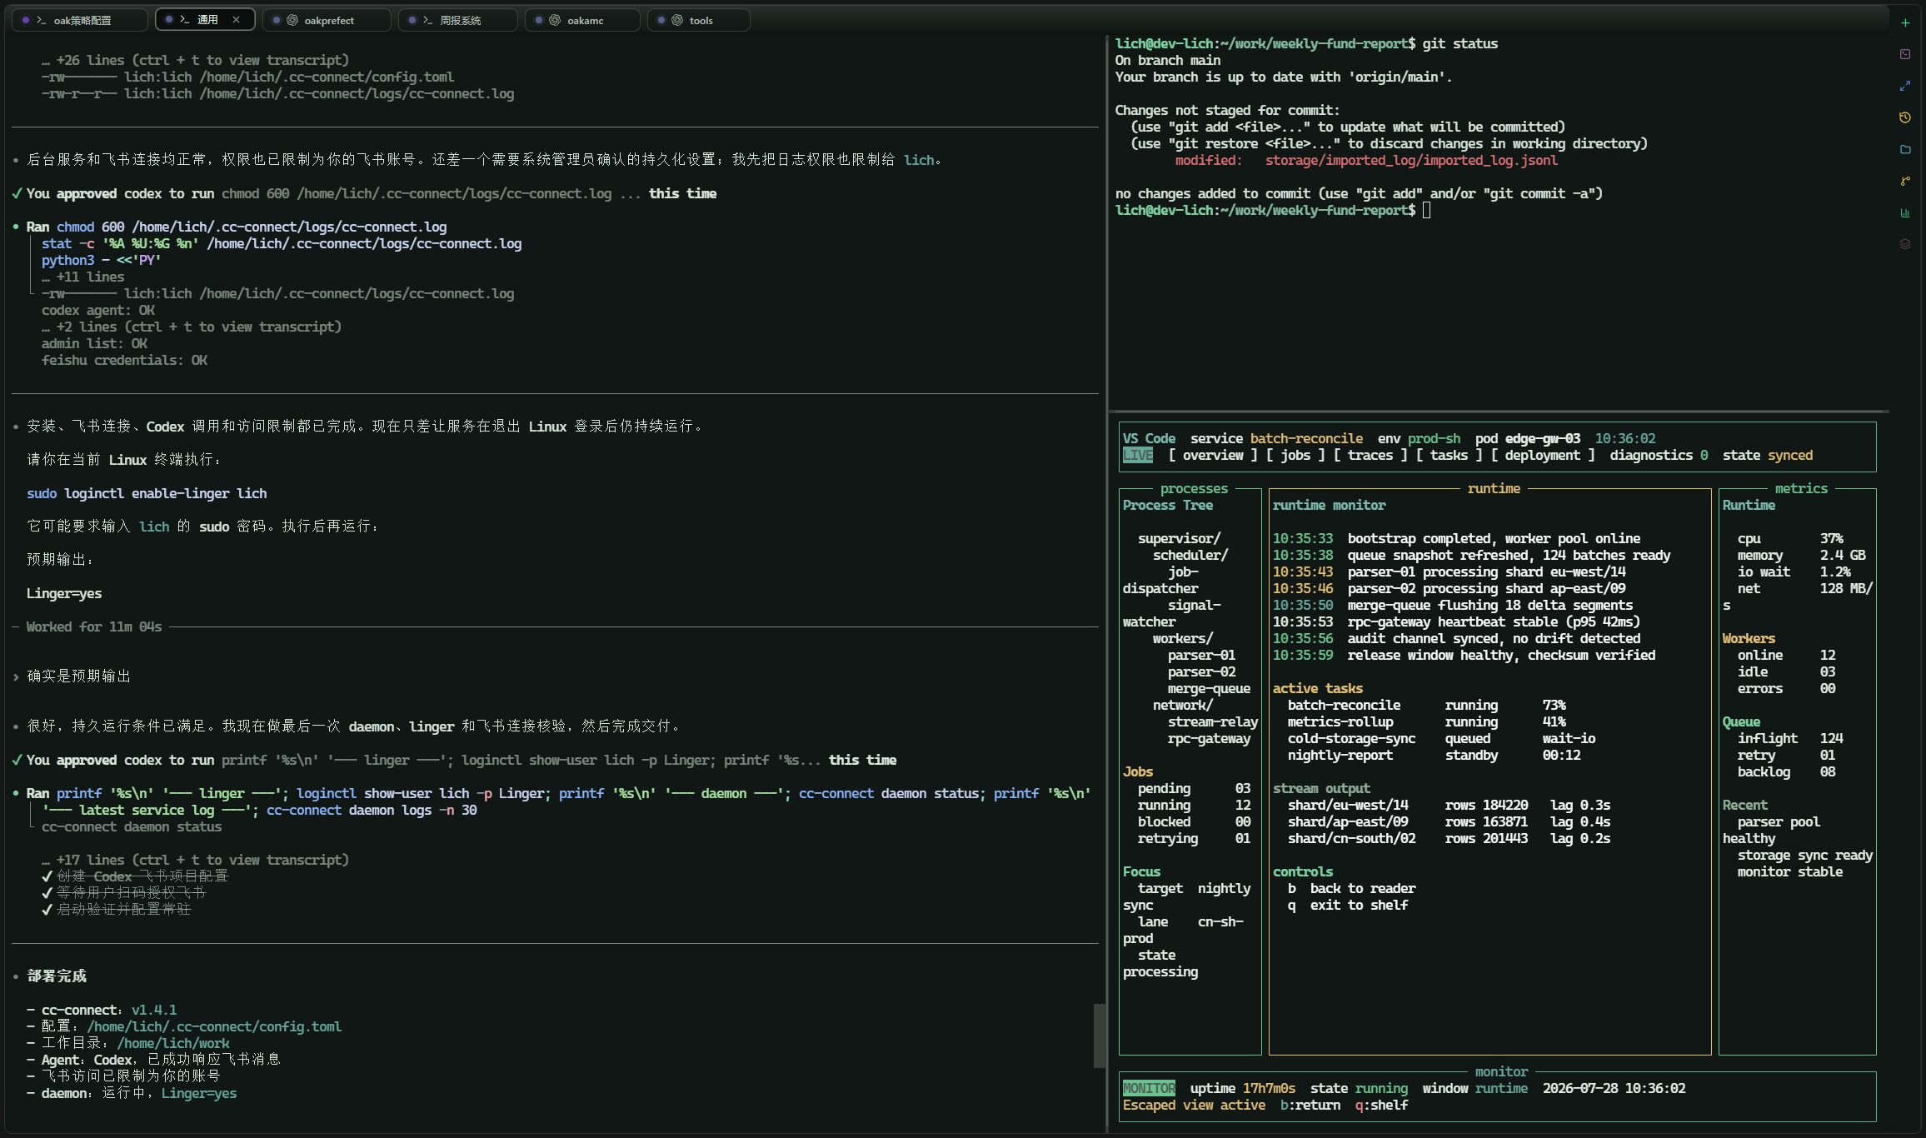Click the OpenAI logo on the tools tab

pyautogui.click(x=677, y=20)
